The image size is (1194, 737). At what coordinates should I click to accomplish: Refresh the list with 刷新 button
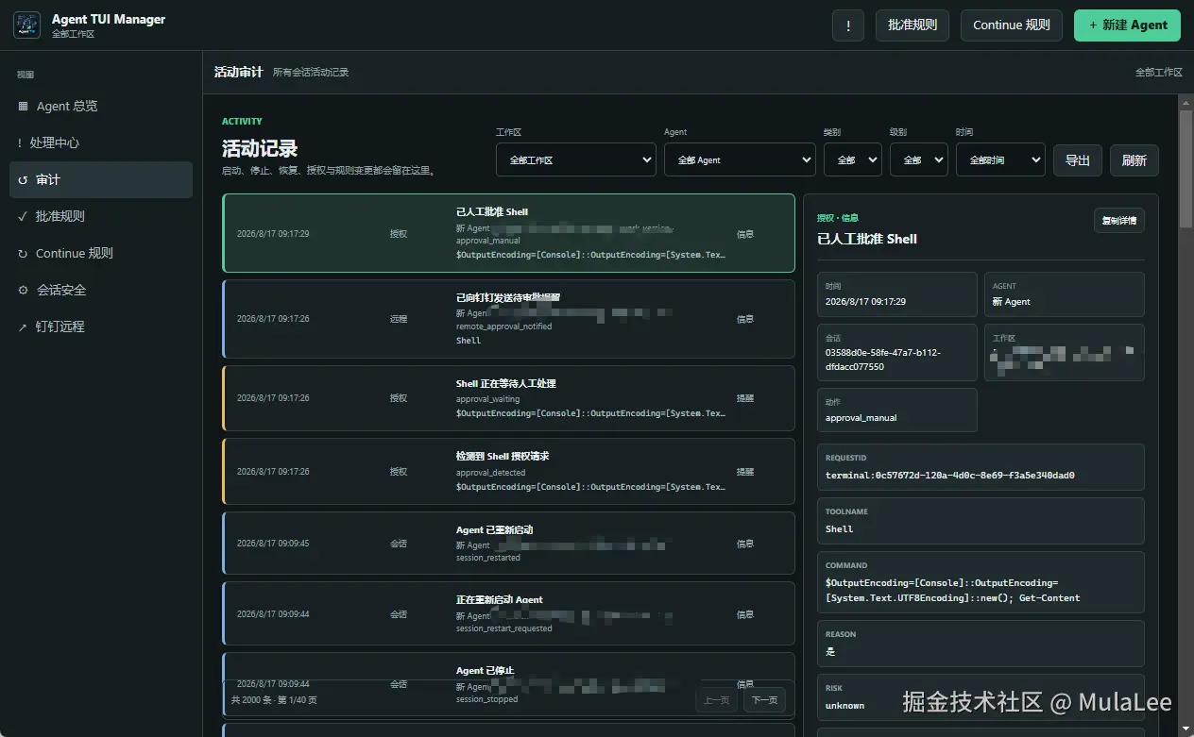pos(1134,160)
